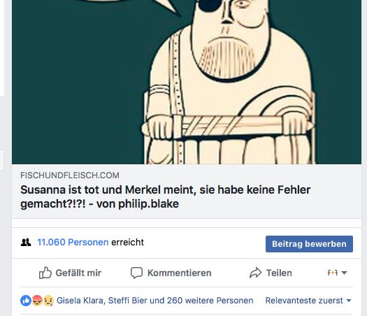Click the angry face reaction icon
The image size is (367, 316).
37,301
